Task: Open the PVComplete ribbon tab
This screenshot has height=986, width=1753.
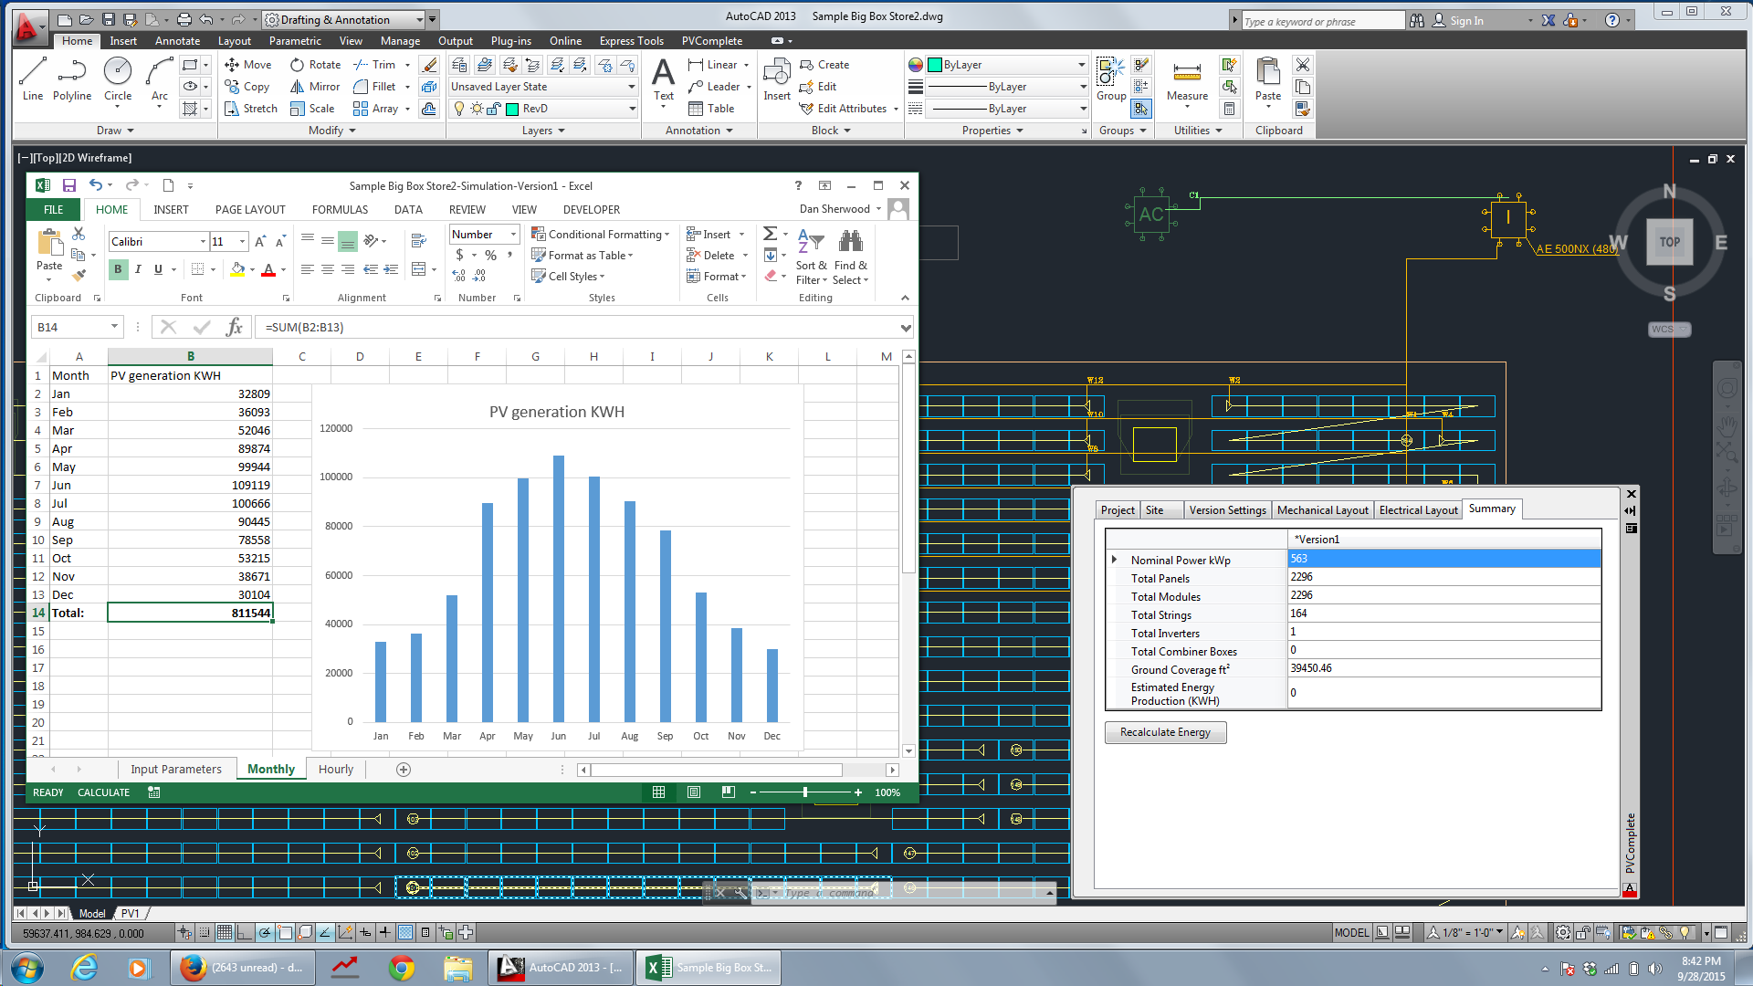Action: 712,41
